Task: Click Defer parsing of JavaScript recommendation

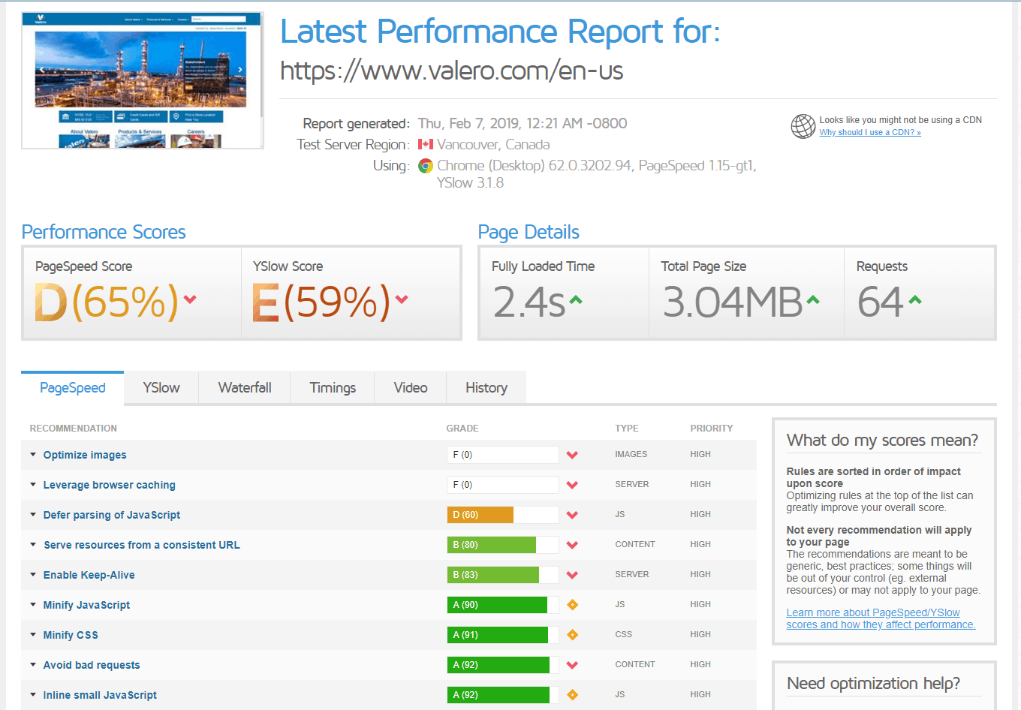Action: [x=112, y=515]
